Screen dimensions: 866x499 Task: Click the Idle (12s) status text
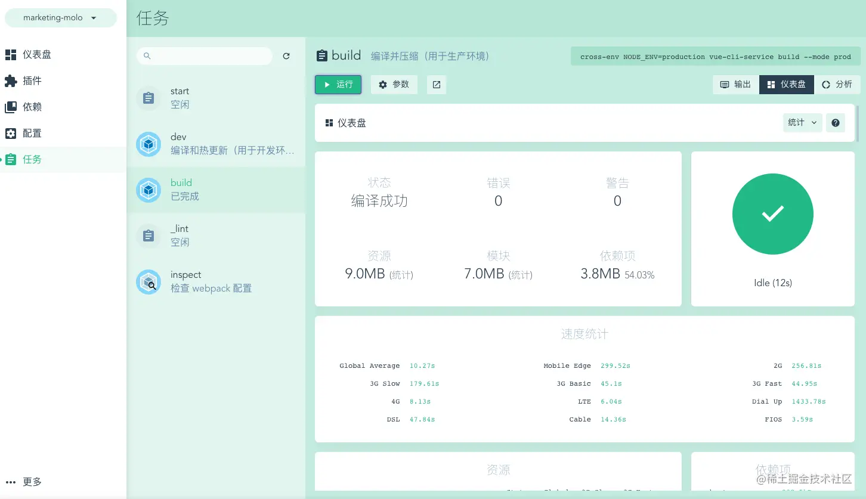pyautogui.click(x=773, y=283)
